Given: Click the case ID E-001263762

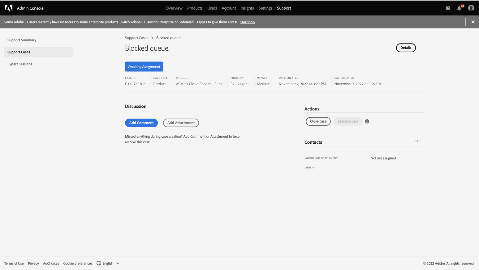Looking at the screenshot, I should coord(135,84).
